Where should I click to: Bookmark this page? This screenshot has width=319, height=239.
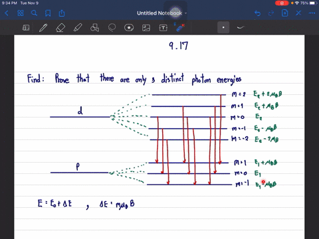(48, 13)
